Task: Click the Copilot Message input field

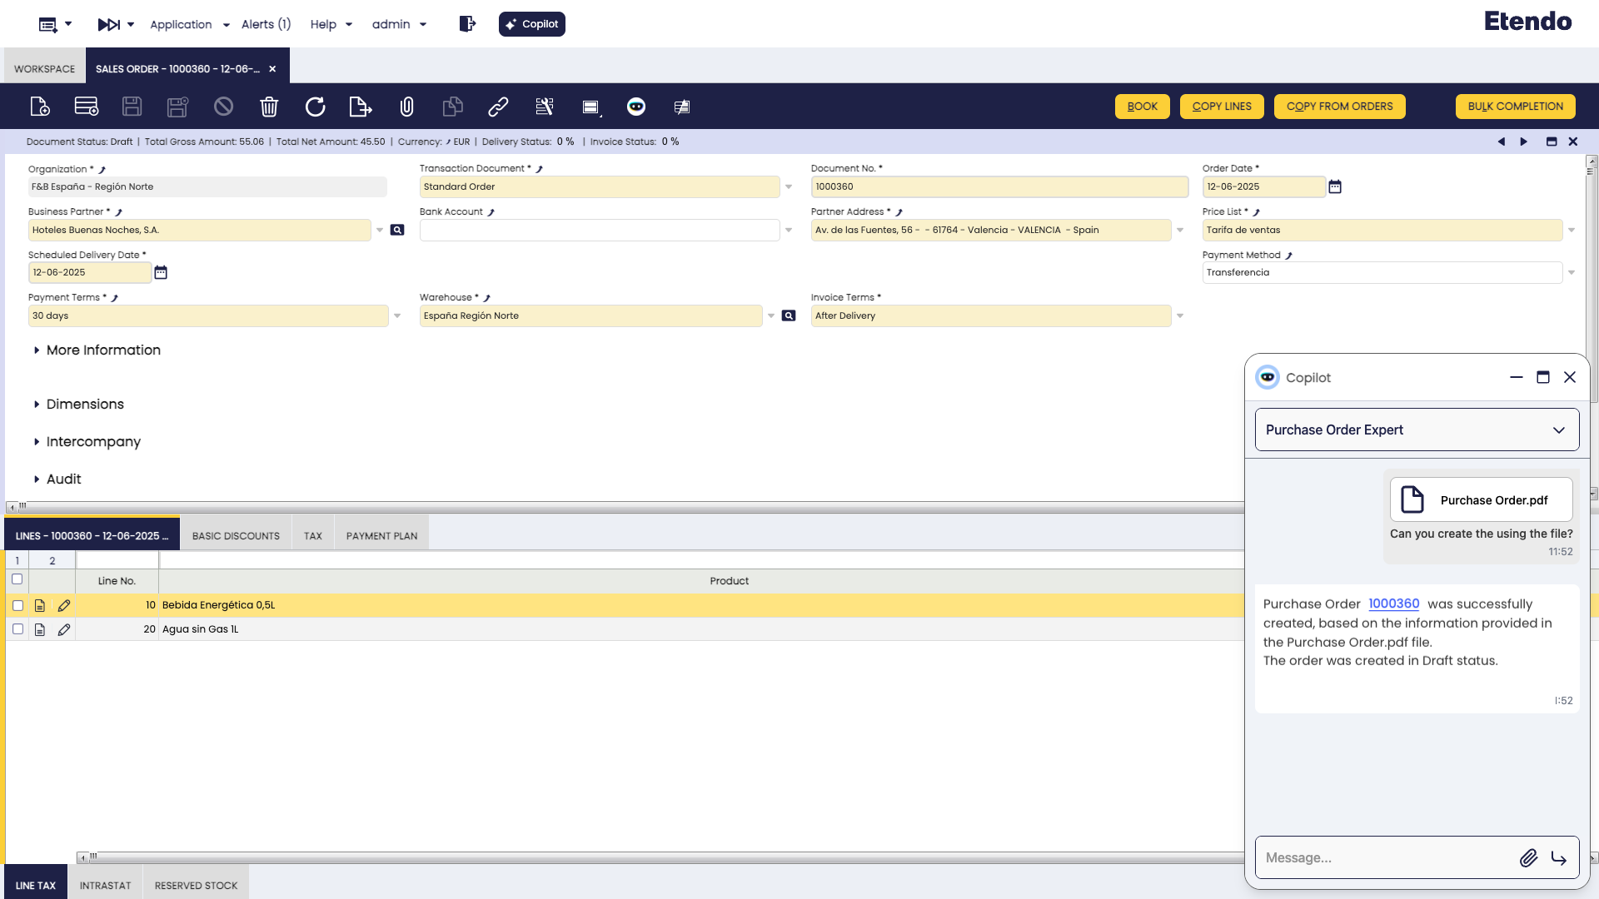Action: [x=1387, y=857]
